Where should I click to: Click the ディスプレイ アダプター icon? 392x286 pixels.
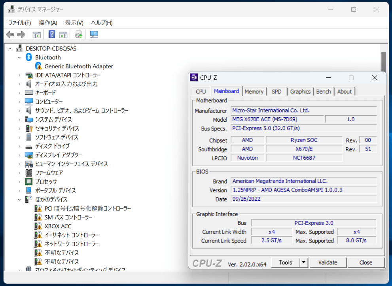click(x=29, y=155)
